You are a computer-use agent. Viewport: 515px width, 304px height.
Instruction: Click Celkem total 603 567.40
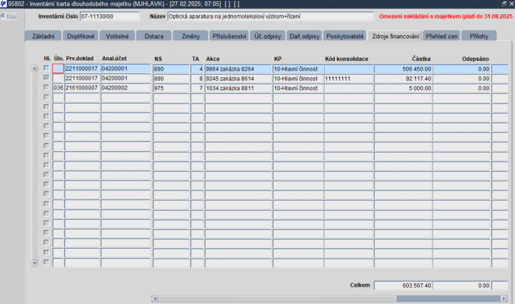pyautogui.click(x=403, y=285)
